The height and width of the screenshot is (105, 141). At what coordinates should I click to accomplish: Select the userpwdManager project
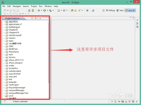(17, 90)
